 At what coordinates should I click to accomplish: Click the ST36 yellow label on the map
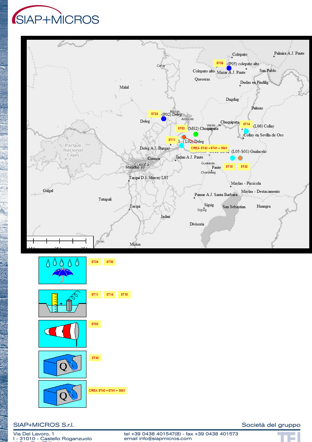[x=220, y=63]
